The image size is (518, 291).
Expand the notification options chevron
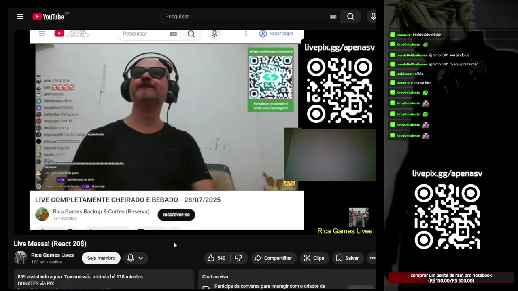point(140,258)
